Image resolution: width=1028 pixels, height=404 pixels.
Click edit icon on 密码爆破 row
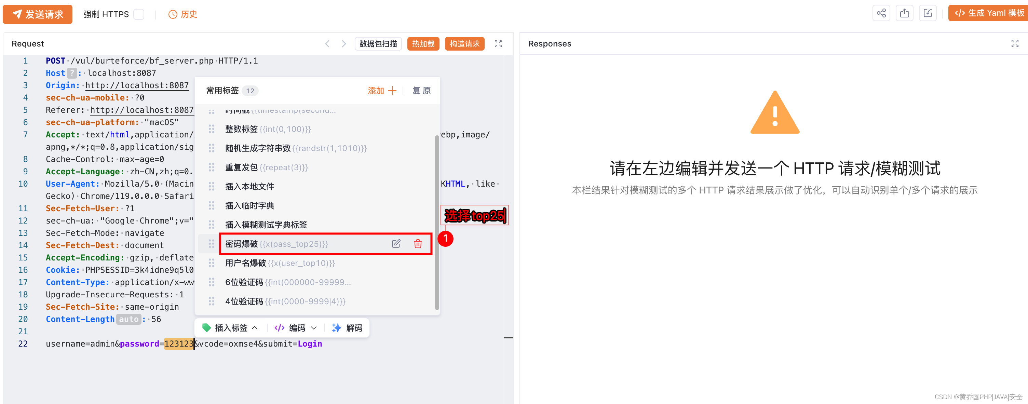click(x=396, y=244)
